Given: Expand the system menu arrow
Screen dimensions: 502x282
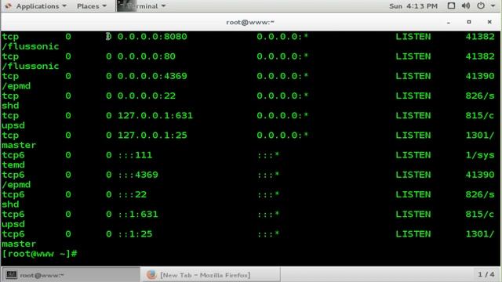Looking at the screenshot, I should click(x=493, y=6).
